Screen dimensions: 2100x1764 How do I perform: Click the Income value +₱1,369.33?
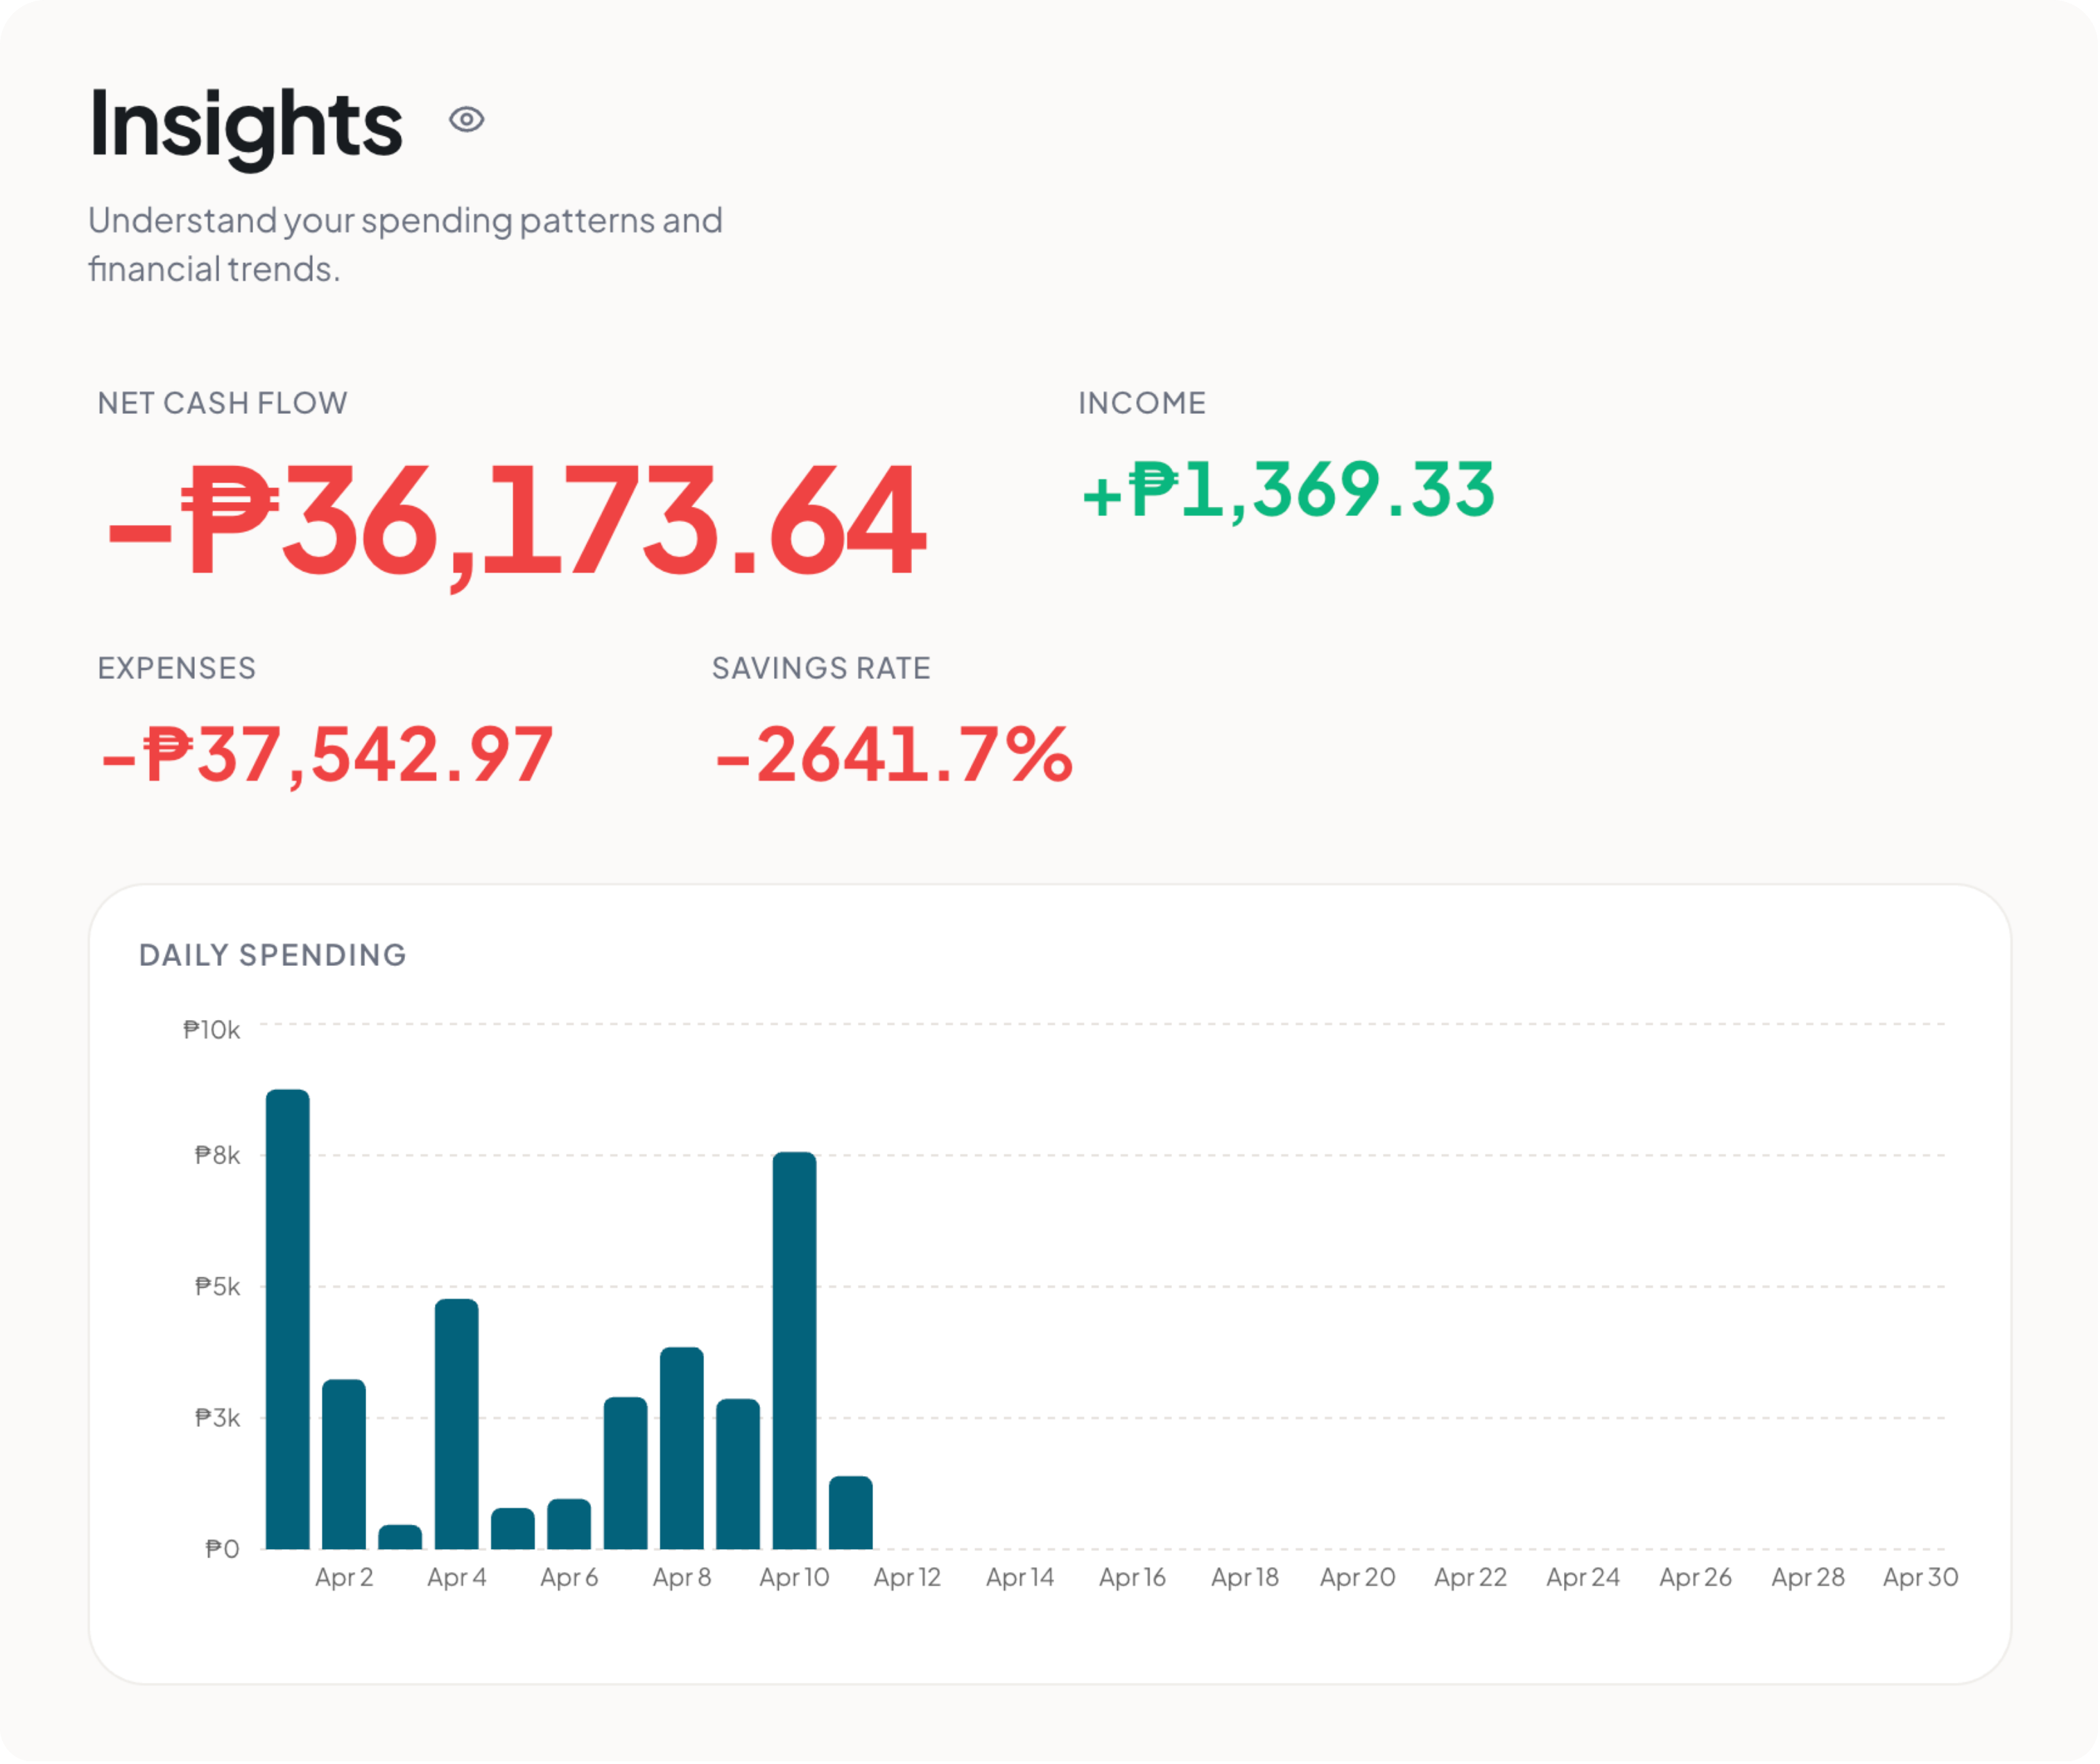pos(1288,490)
